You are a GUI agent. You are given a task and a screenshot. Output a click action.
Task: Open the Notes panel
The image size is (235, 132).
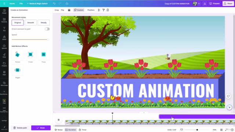(59, 130)
